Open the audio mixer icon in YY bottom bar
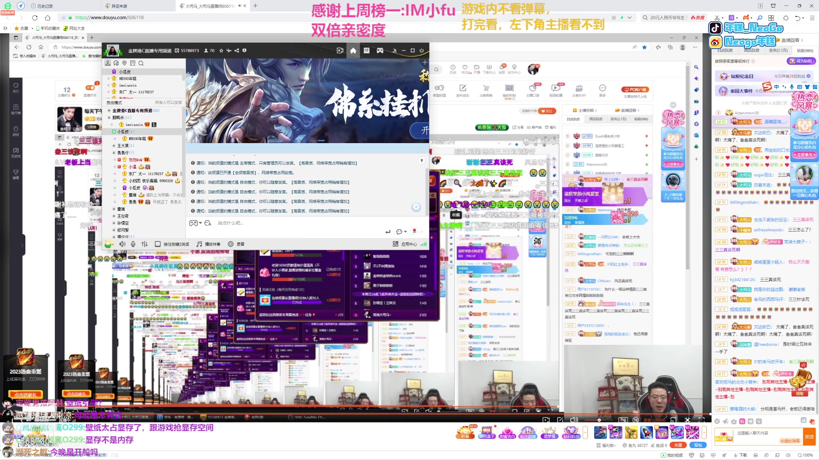This screenshot has width=819, height=460. click(x=145, y=244)
